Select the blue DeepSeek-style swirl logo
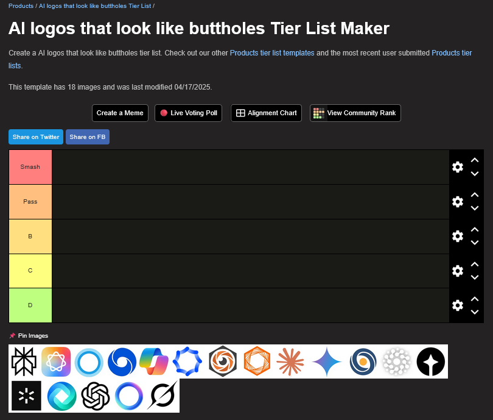Viewport: 493px width, 420px height. tap(122, 361)
